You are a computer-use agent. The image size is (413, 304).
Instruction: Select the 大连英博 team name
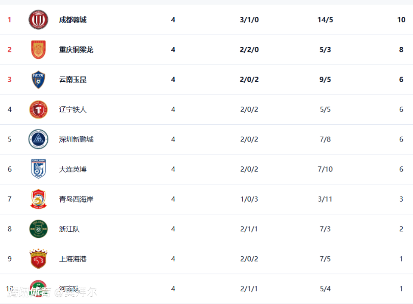(73, 169)
